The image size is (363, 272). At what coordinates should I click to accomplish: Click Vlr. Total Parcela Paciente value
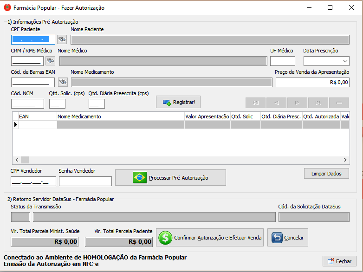119,242
